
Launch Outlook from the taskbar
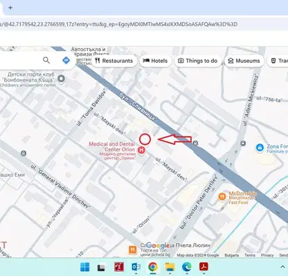click(136, 267)
